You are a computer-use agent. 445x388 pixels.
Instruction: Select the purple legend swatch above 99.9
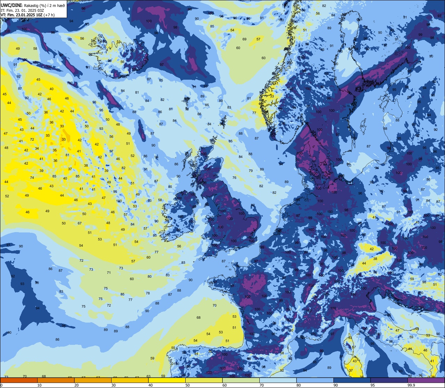(426, 380)
